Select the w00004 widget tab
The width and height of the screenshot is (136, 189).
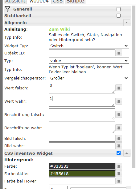39,2
